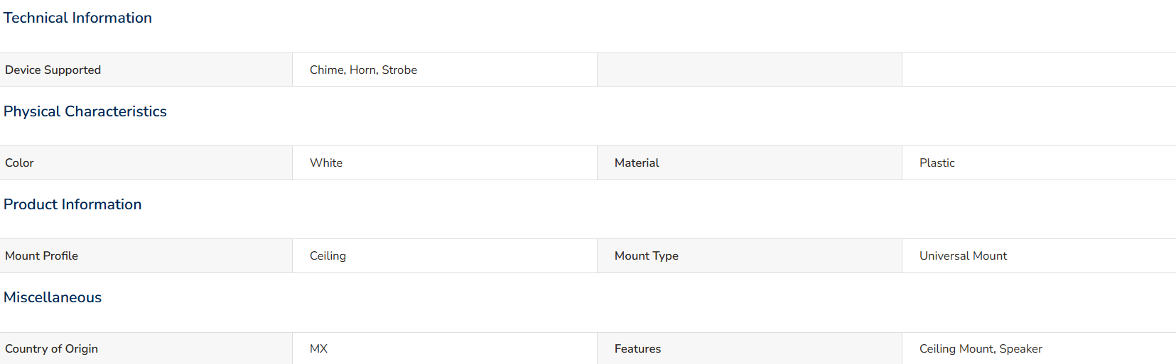Click the empty label cell beside Chime, Horn, Strobe

tap(750, 70)
